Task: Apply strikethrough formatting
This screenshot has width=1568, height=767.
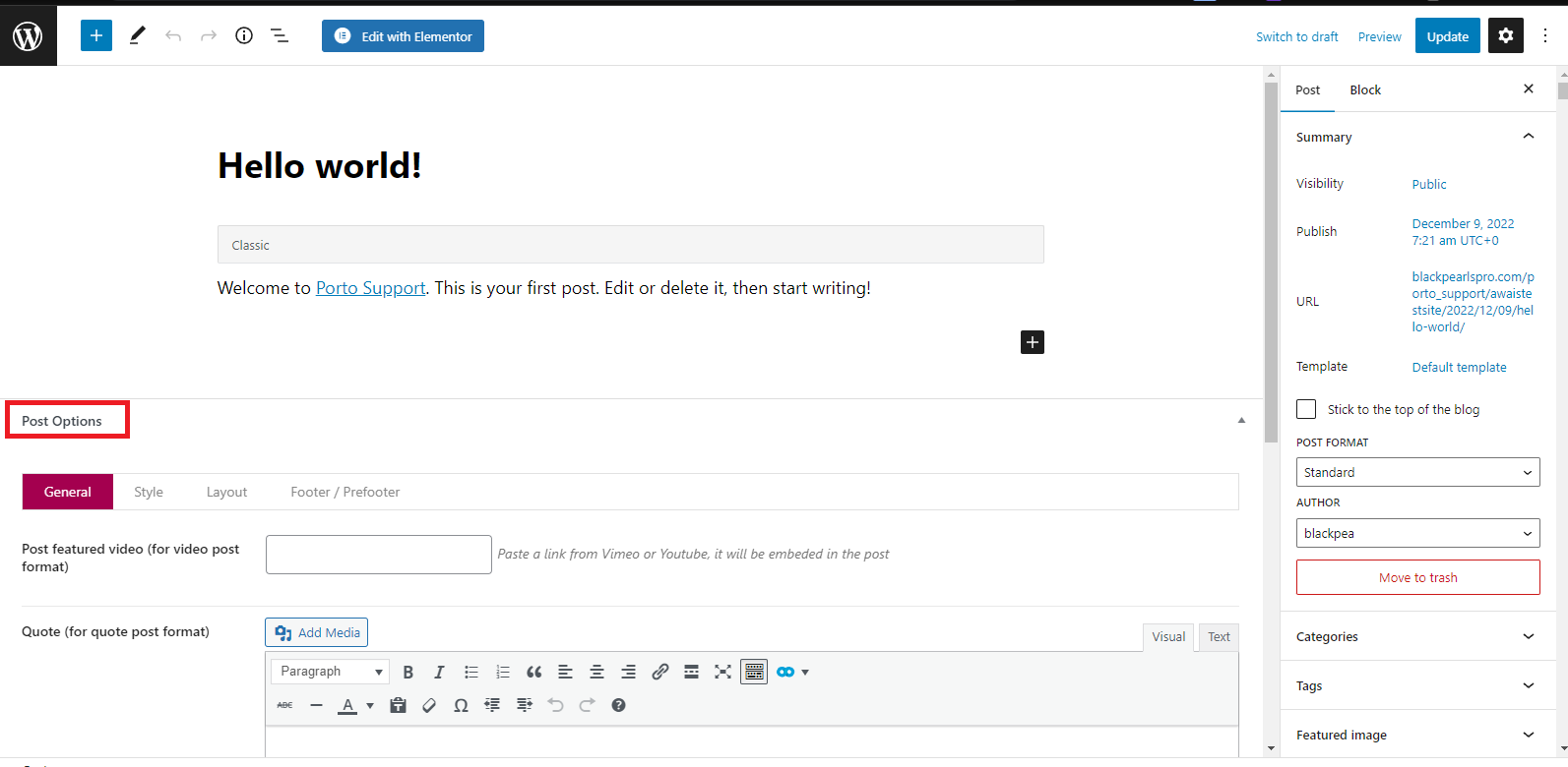Action: pyautogui.click(x=284, y=705)
